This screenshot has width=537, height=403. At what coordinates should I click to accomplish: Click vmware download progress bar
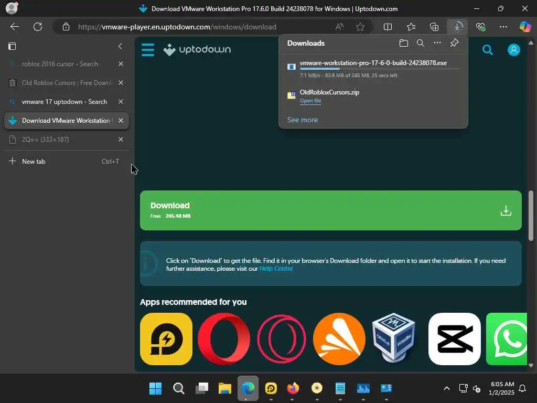(x=379, y=69)
